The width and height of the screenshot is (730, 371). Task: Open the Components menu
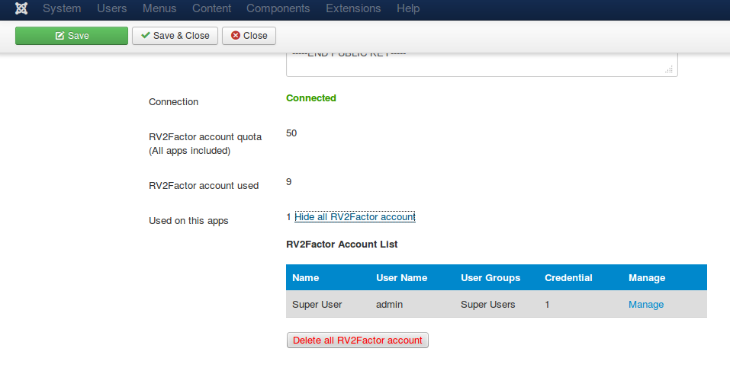point(278,8)
